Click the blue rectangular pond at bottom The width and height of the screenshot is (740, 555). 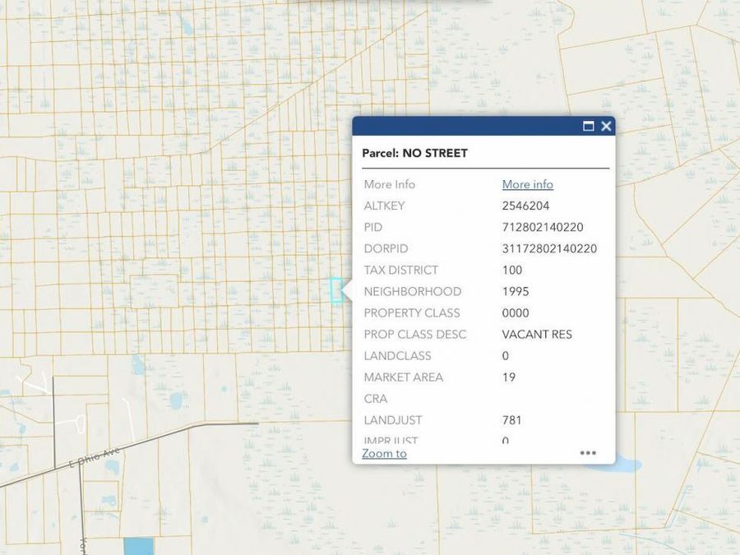coord(138,546)
